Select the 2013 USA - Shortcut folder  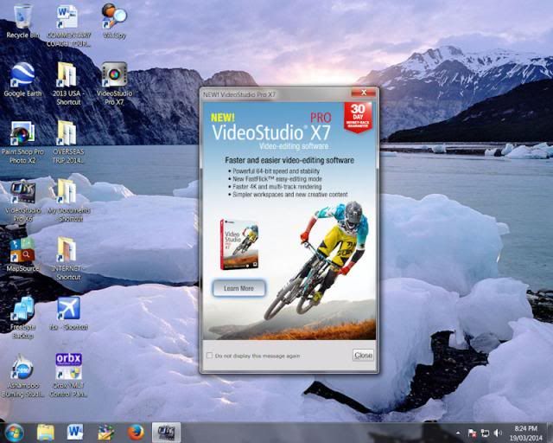click(x=68, y=84)
